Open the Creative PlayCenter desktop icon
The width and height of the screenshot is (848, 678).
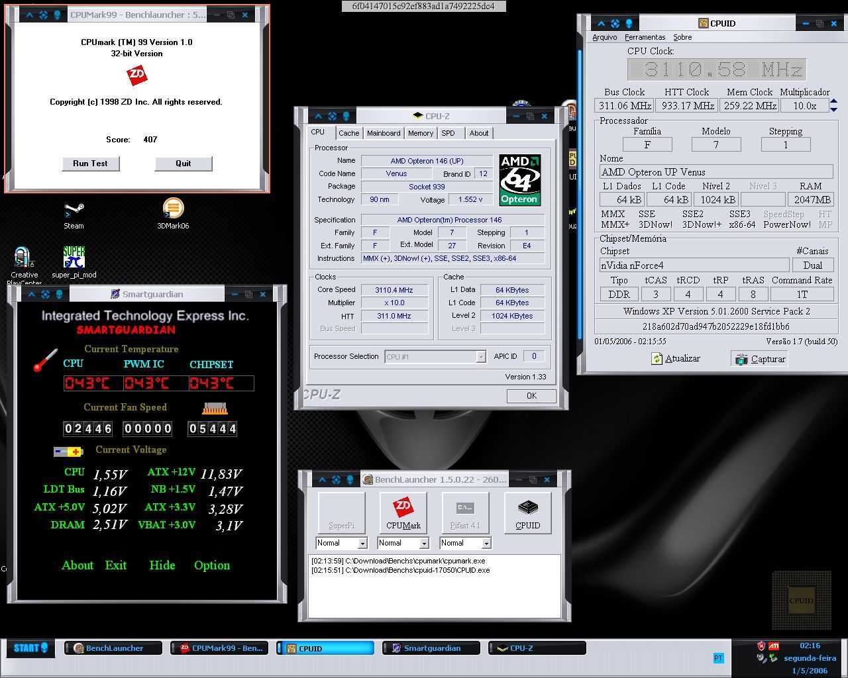click(x=24, y=265)
